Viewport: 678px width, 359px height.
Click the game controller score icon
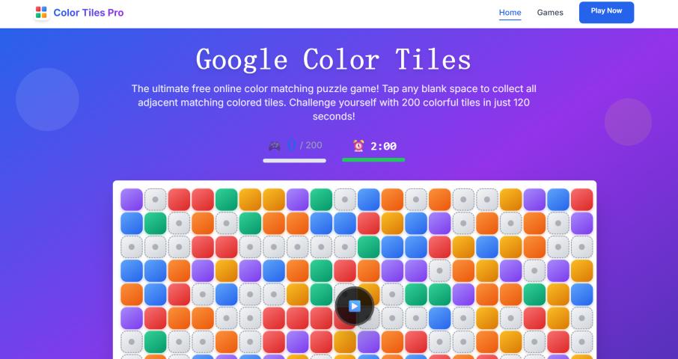(x=275, y=146)
